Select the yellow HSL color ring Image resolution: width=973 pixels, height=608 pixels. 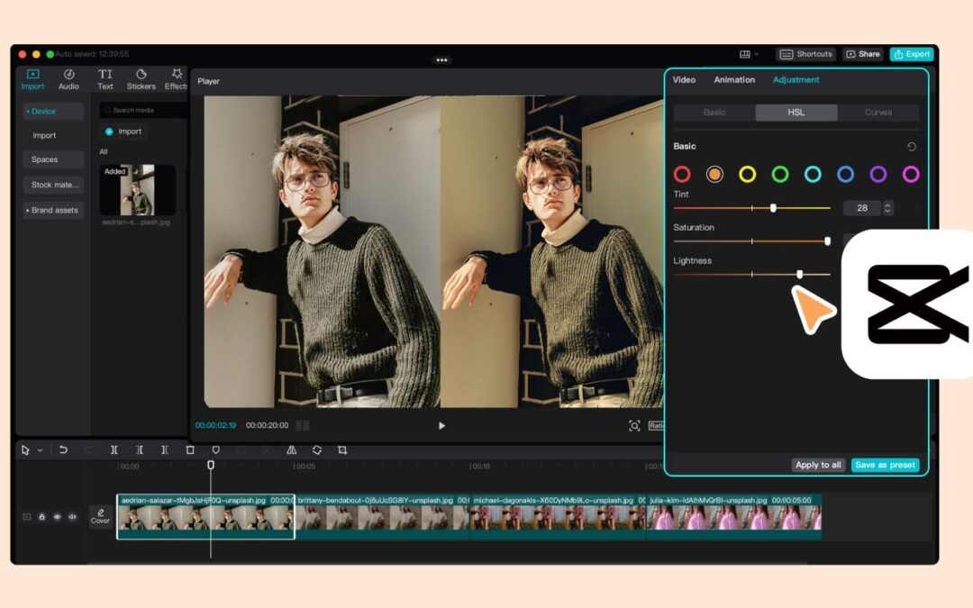[748, 175]
